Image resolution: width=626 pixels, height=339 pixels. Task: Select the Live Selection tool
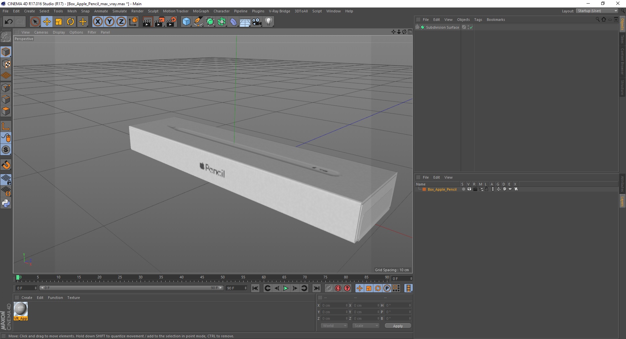35,22
